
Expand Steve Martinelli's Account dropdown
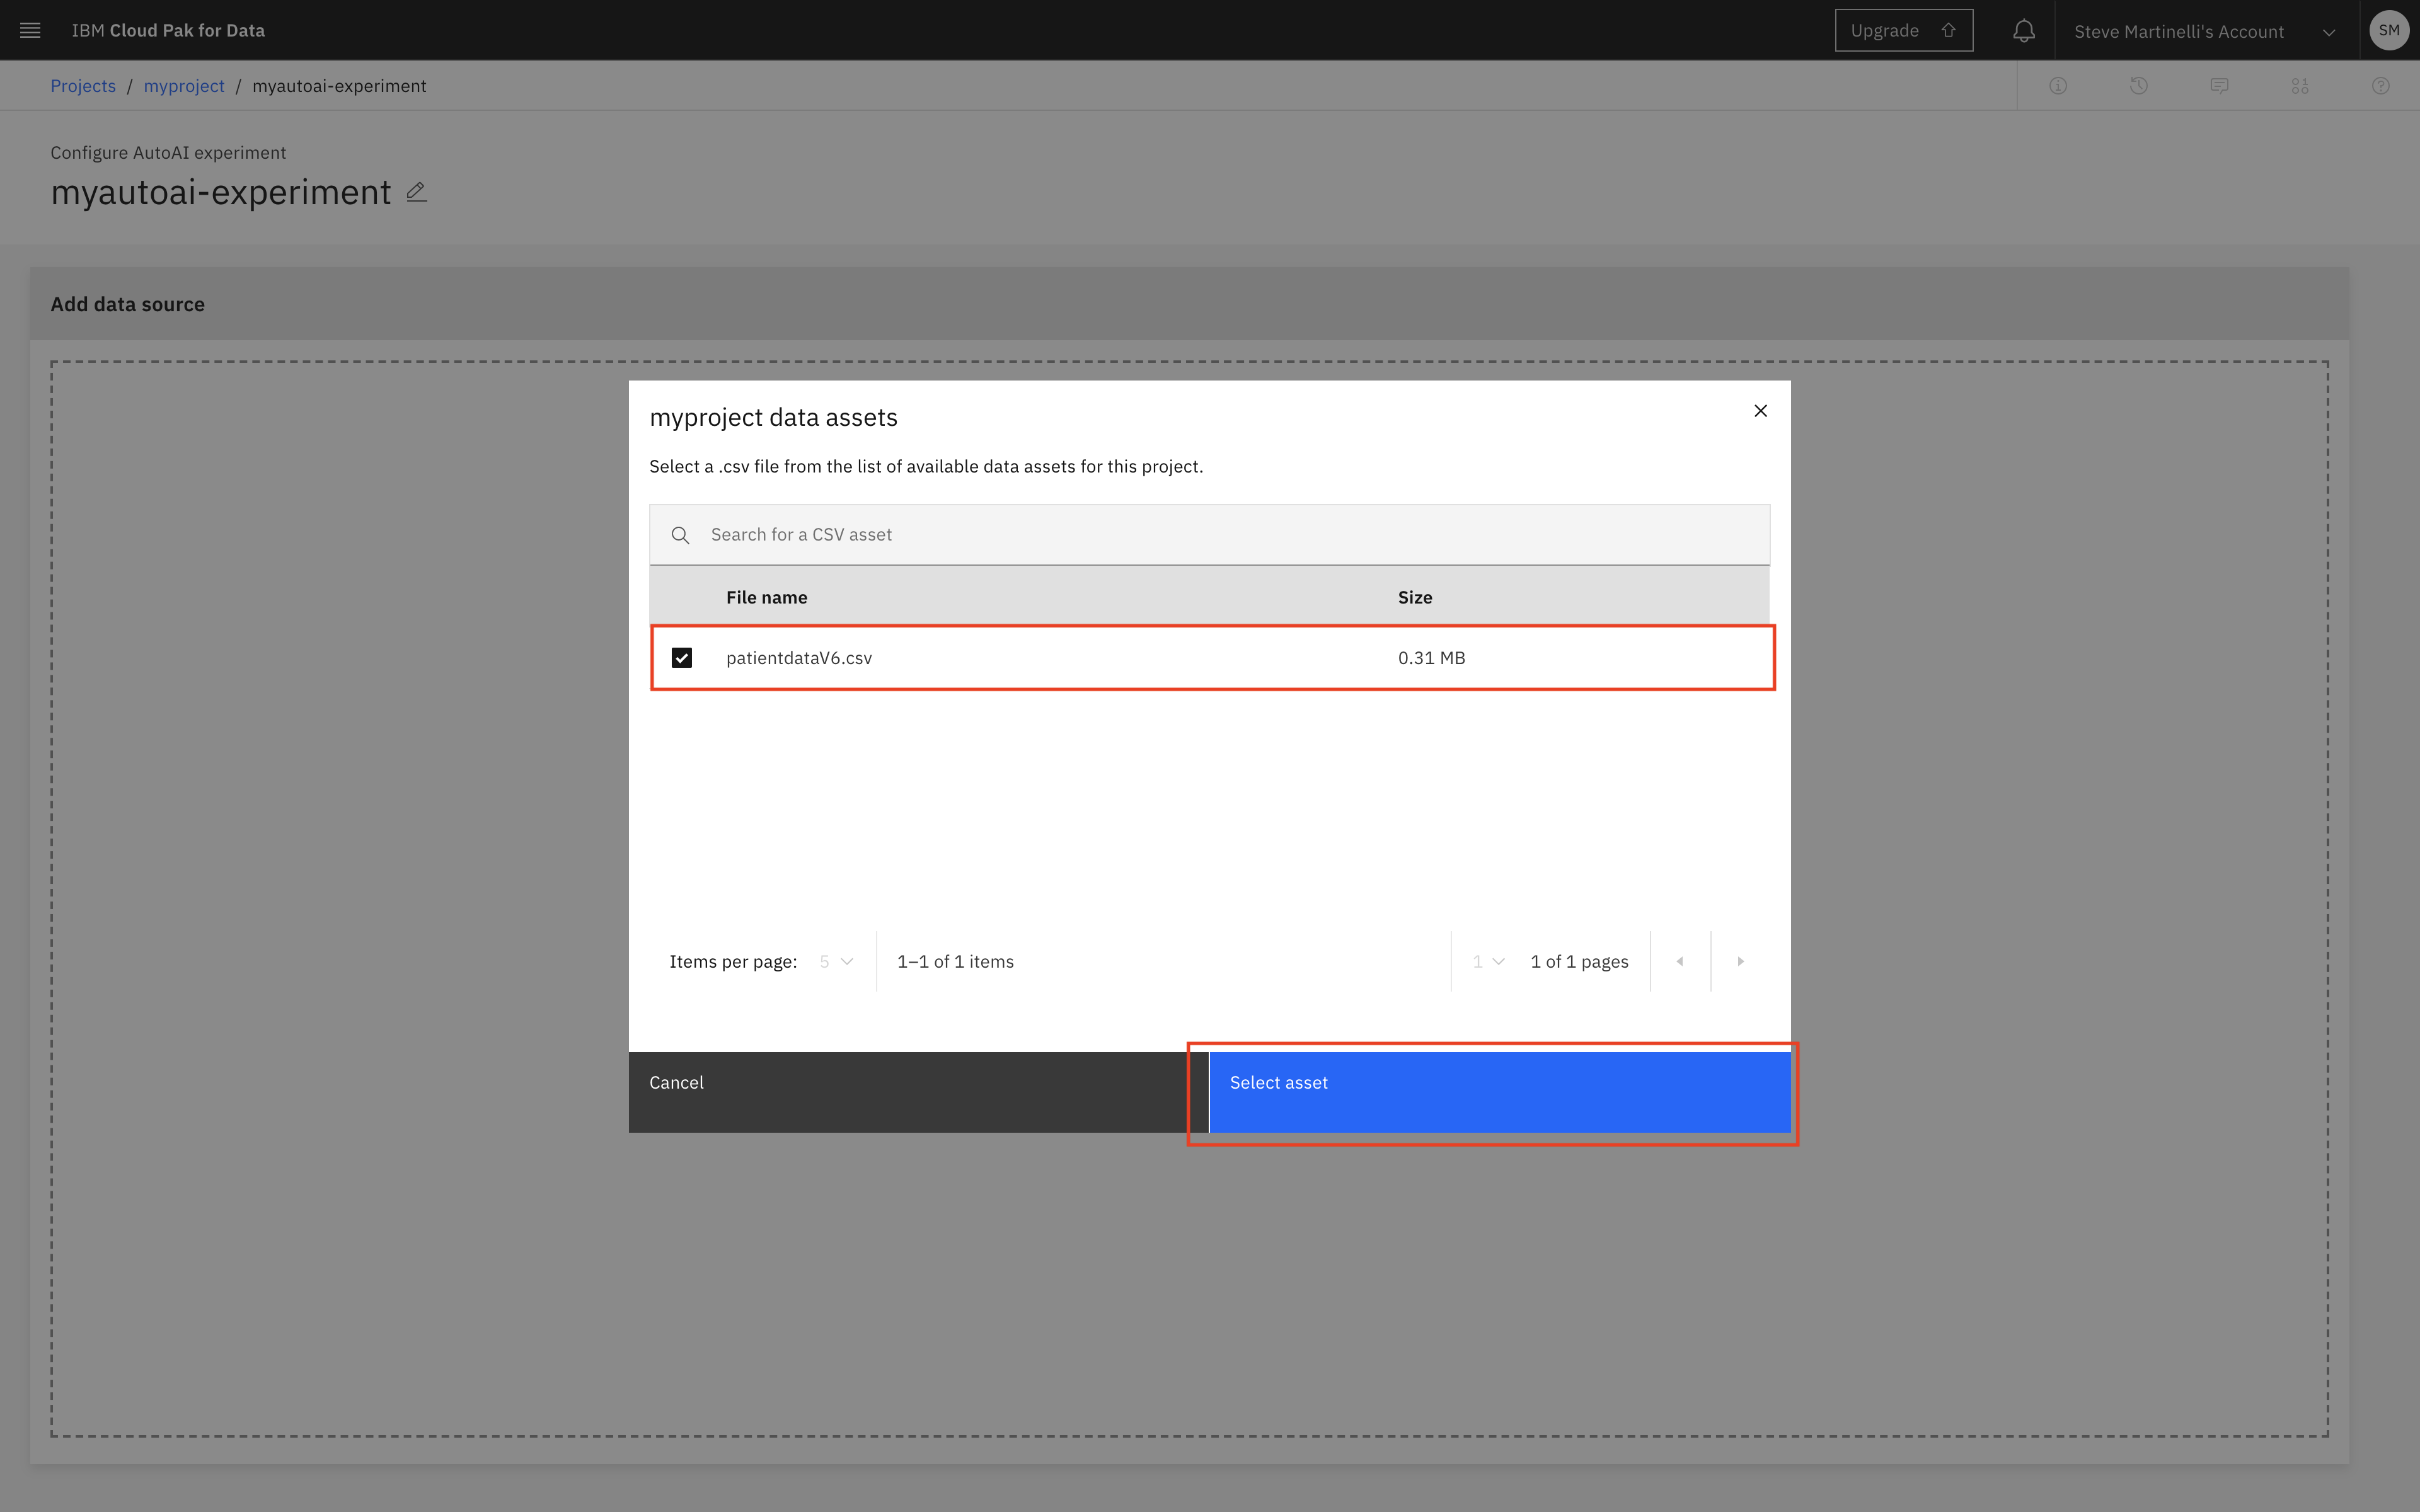[x=2204, y=31]
